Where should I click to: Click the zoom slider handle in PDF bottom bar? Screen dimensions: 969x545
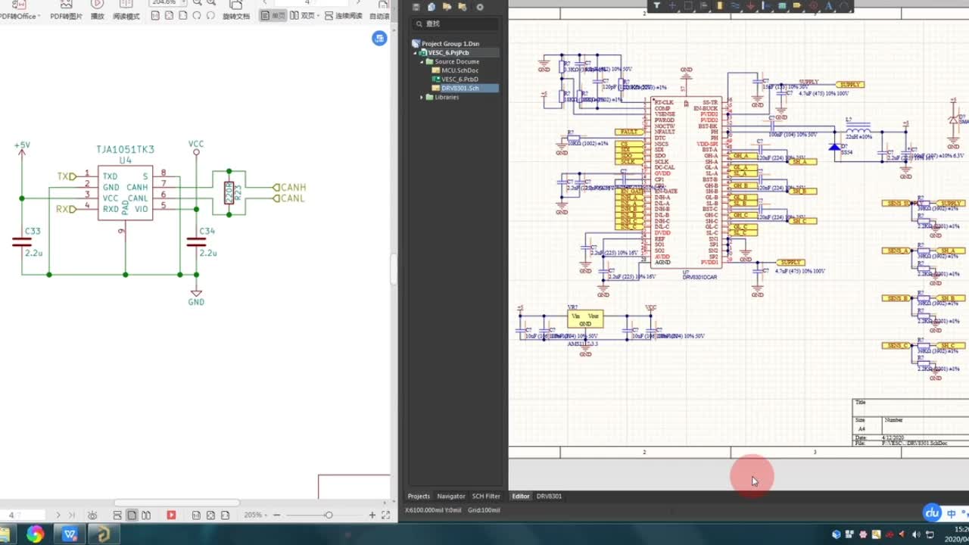[328, 515]
